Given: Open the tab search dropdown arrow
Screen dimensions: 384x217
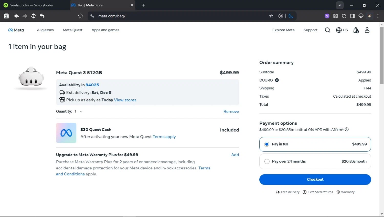Looking at the screenshot, I should 339,5.
